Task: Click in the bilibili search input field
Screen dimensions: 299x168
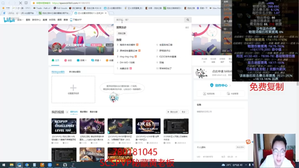Action: pyautogui.click(x=149, y=20)
